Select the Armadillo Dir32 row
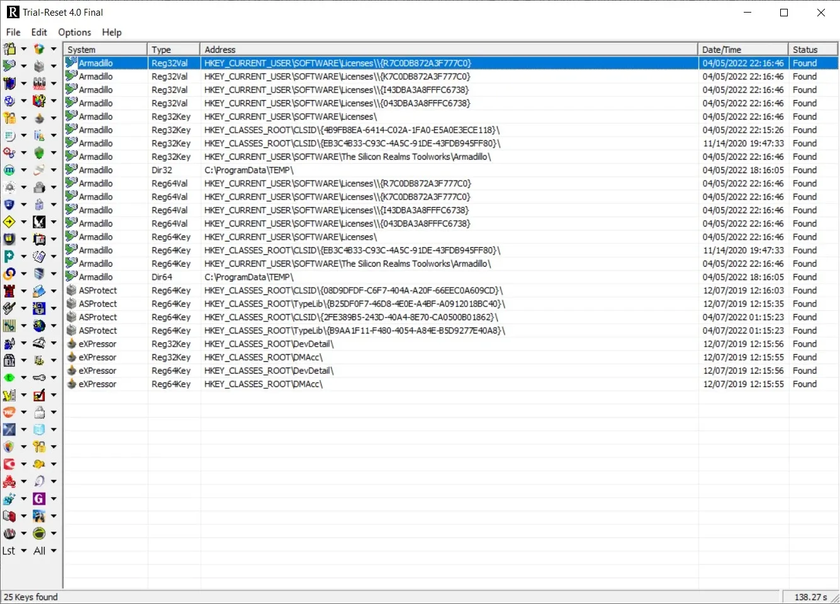Screen dimensions: 840x604 pyautogui.click(x=451, y=170)
